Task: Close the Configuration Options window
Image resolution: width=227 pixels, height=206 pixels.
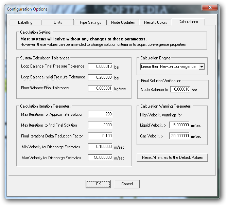Action: click(x=210, y=7)
